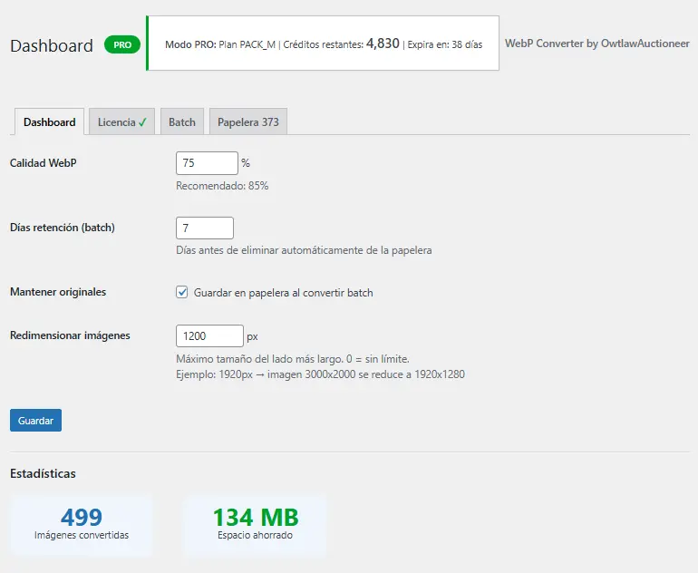This screenshot has height=573, width=698.
Task: Focus the Días retención input field
Action: click(205, 228)
